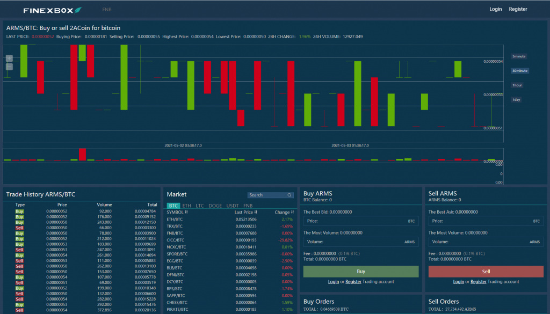Zoom out the chart with minus icon
This screenshot has width=550, height=314.
pyautogui.click(x=10, y=67)
